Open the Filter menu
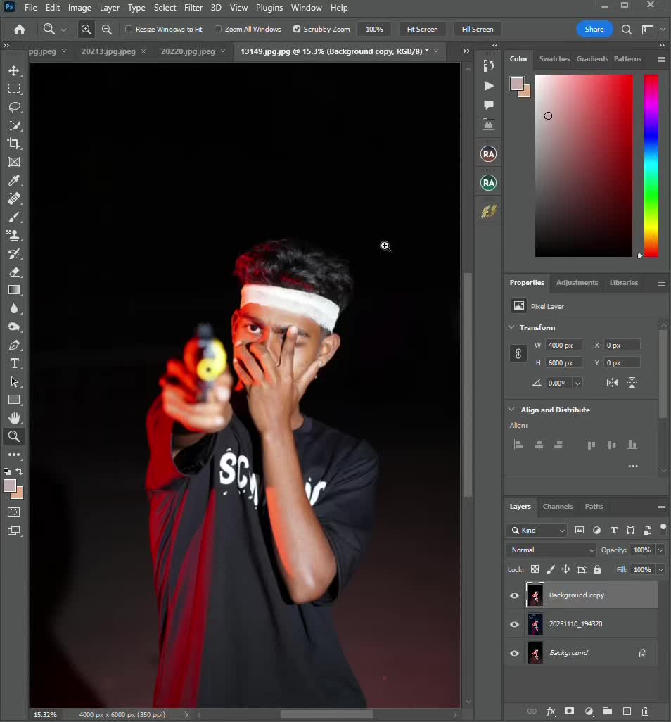 coord(193,7)
